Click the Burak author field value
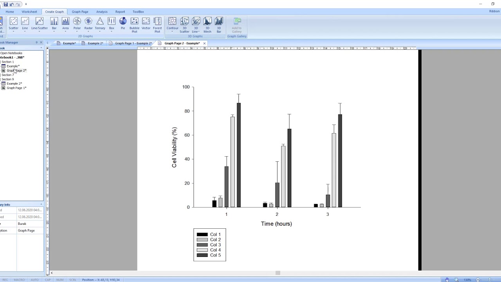Image resolution: width=501 pixels, height=282 pixels. (x=30, y=224)
